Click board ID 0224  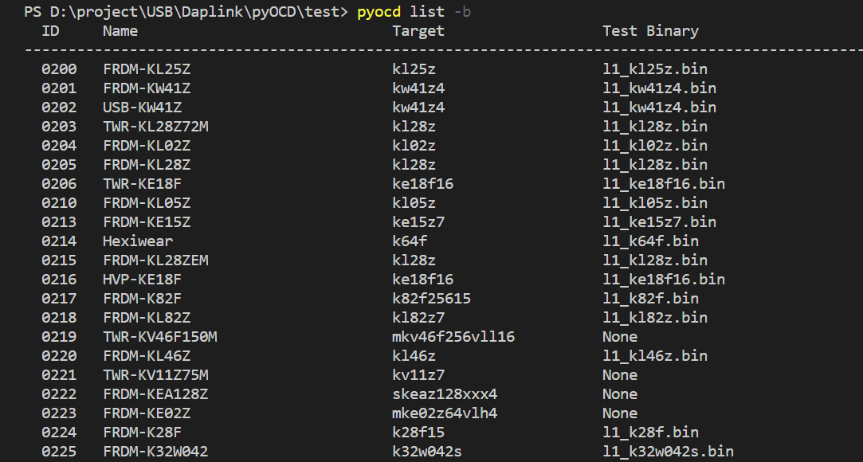[59, 433]
